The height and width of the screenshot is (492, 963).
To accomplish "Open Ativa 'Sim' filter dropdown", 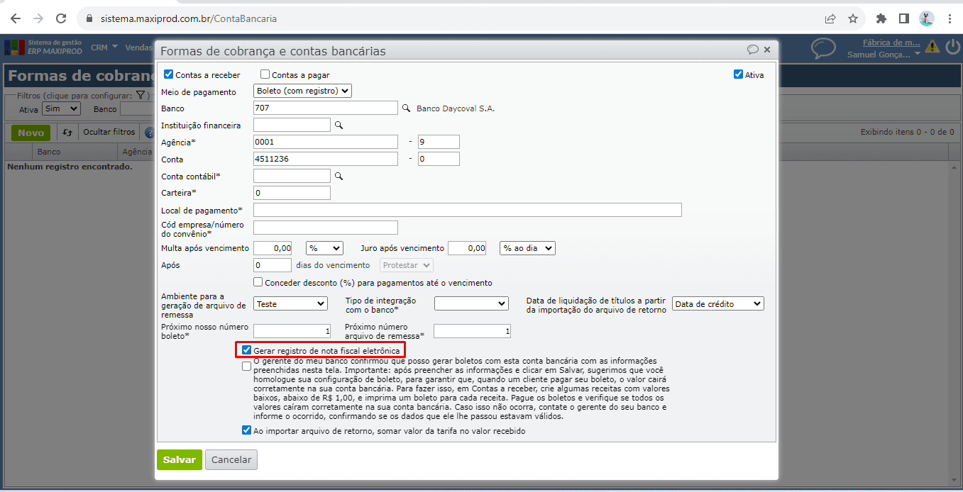I will (61, 109).
